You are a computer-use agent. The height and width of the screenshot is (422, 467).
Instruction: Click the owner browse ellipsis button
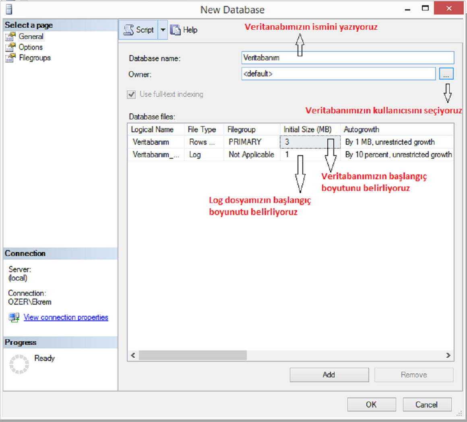click(x=446, y=74)
